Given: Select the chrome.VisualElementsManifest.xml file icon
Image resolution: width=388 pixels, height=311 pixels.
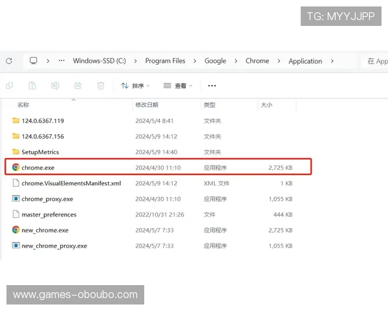Looking at the screenshot, I should tap(16, 183).
